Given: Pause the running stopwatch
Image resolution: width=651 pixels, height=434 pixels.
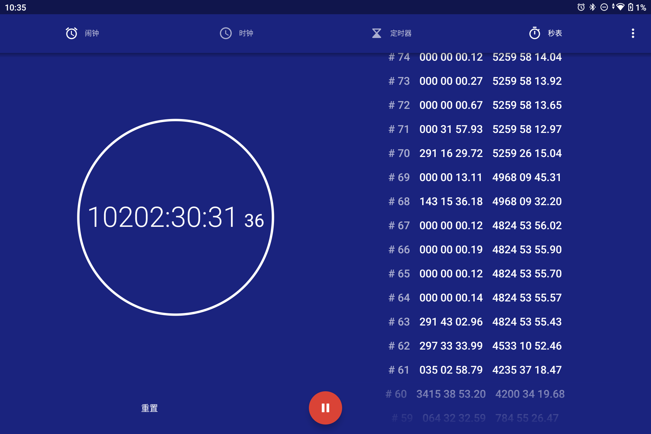Looking at the screenshot, I should click(x=325, y=408).
